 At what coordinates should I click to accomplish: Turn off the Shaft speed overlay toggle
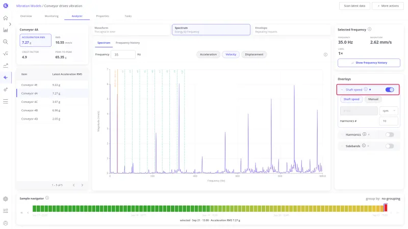point(390,90)
